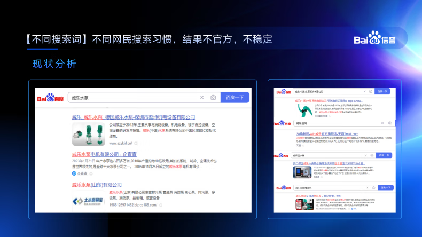422x237 pixels.
Task: Open the wilo威乐官方旗舰店-天猫Tmall.com result link
Action: click(327, 133)
